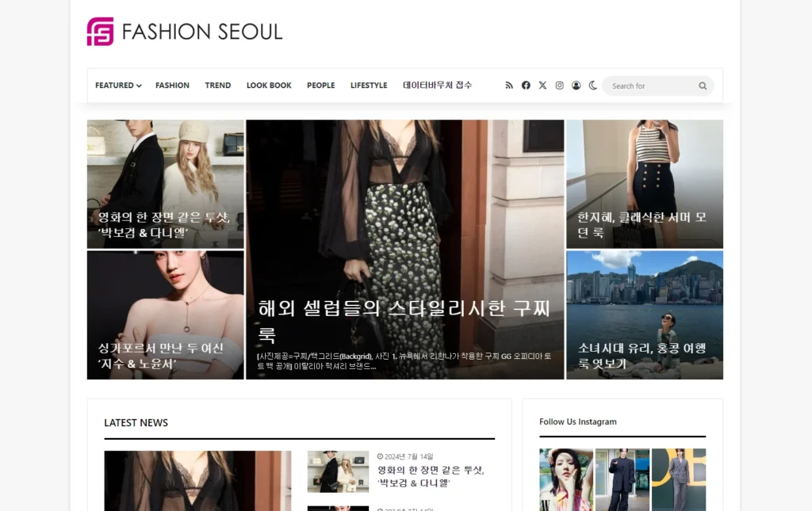The height and width of the screenshot is (511, 812).
Task: Click the excerpt text under the Gucci headline
Action: (x=404, y=361)
